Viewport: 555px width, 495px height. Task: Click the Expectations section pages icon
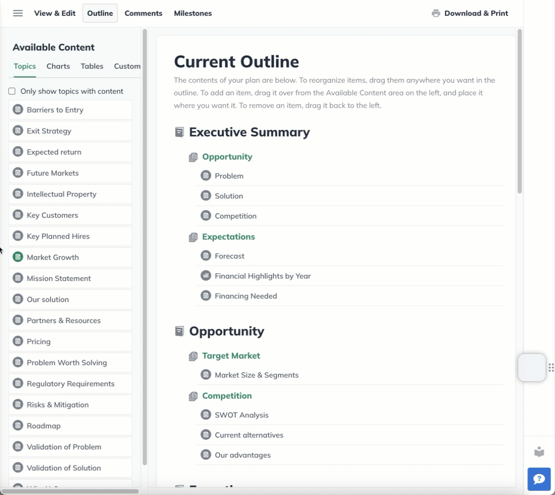click(193, 237)
